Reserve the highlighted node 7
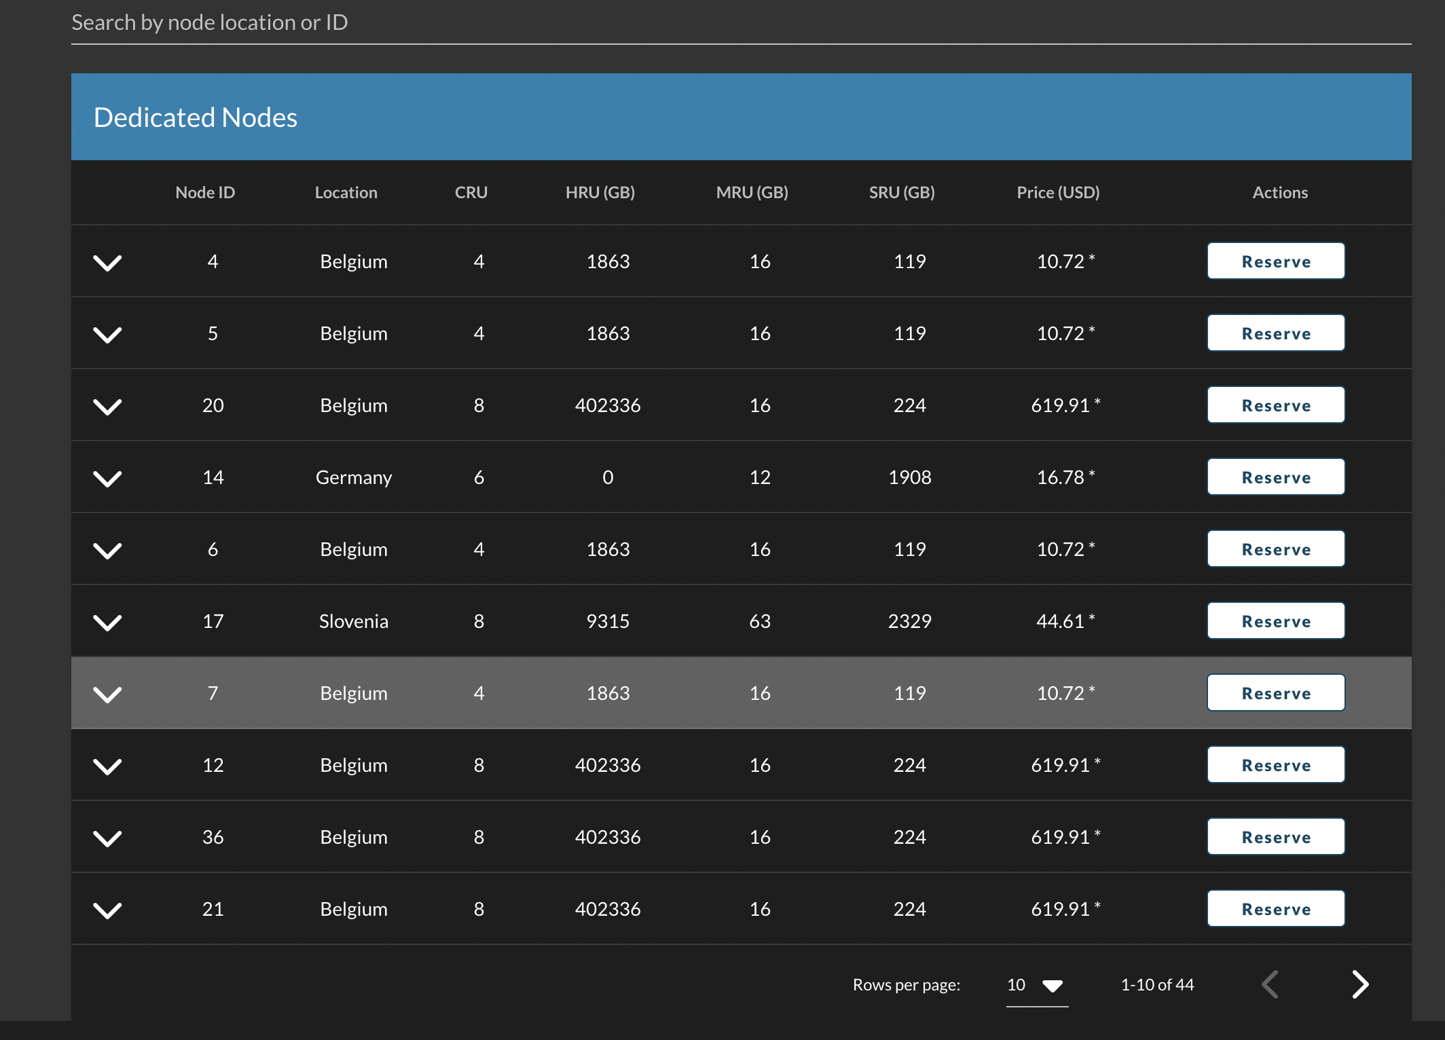1445x1040 pixels. tap(1275, 692)
